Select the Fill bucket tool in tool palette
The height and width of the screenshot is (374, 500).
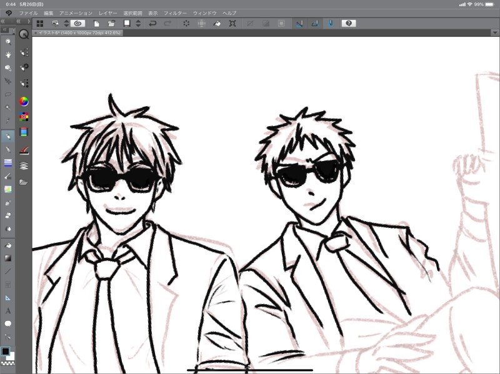8,245
